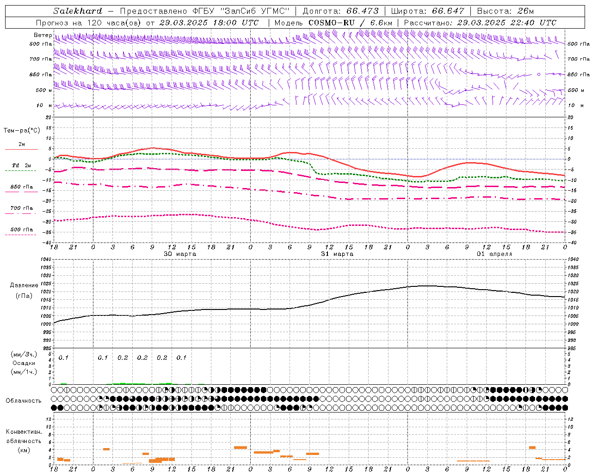This screenshot has width=592, height=473.
Task: Select the 30 марта date label
Action: [180, 254]
